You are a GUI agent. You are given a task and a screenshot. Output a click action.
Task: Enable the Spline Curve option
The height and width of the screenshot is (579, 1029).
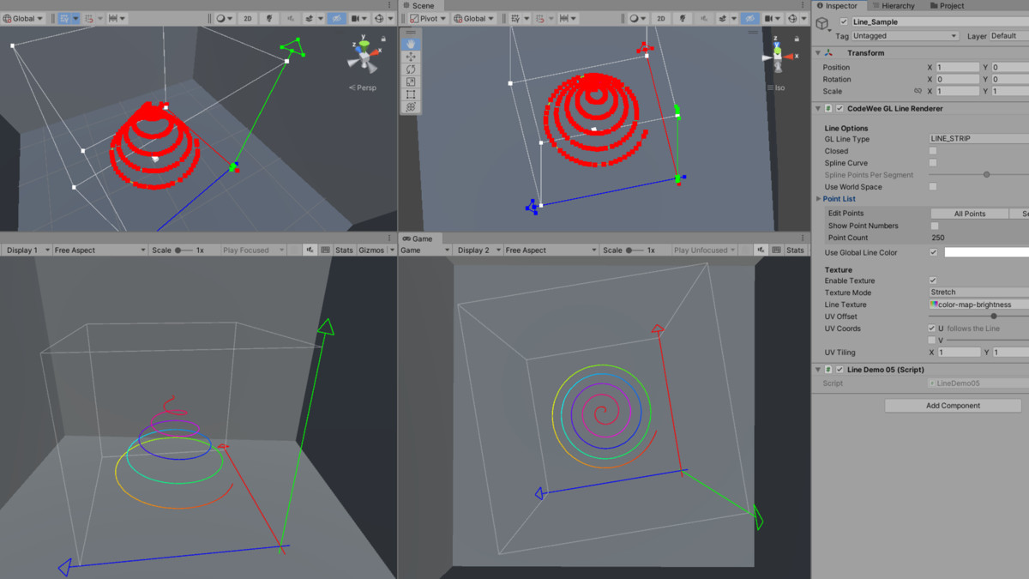933,163
